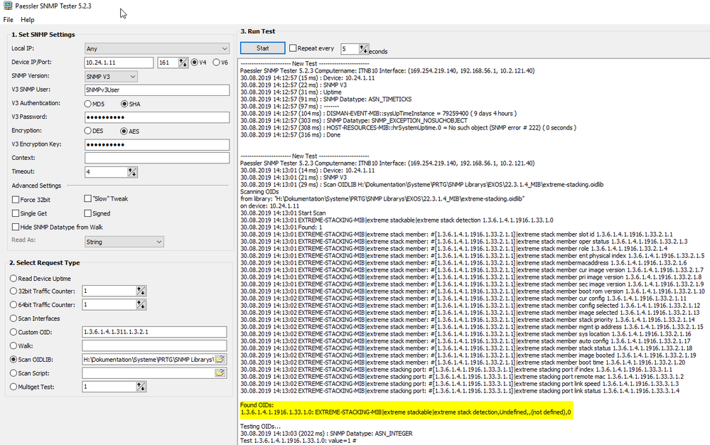The width and height of the screenshot is (710, 445).
Task: Click the Device Port spinner arrows
Action: pyautogui.click(x=183, y=63)
